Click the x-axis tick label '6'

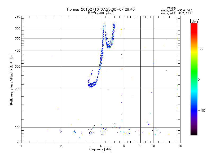pyautogui.click(x=124, y=146)
